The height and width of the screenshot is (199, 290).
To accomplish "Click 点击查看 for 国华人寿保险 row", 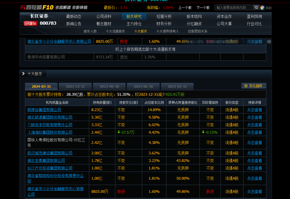I will click(x=255, y=143).
